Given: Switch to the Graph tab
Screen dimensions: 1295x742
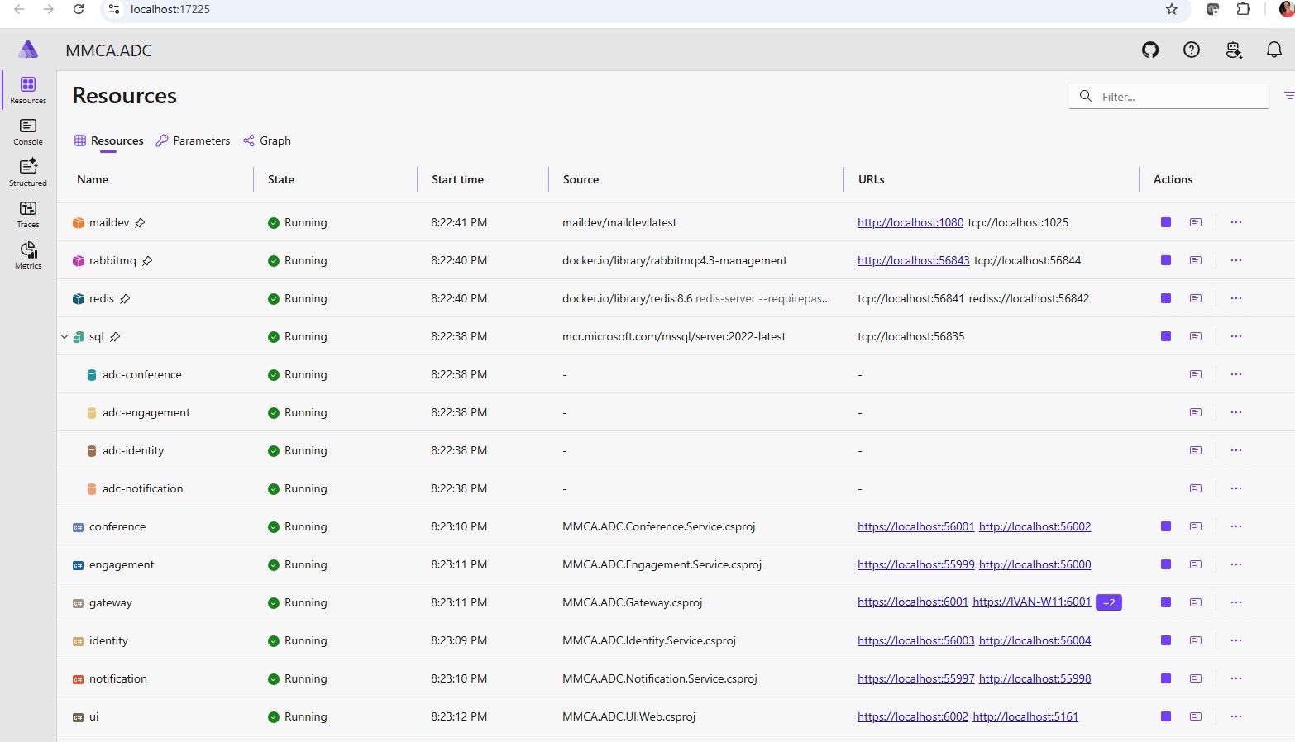Looking at the screenshot, I should 267,140.
